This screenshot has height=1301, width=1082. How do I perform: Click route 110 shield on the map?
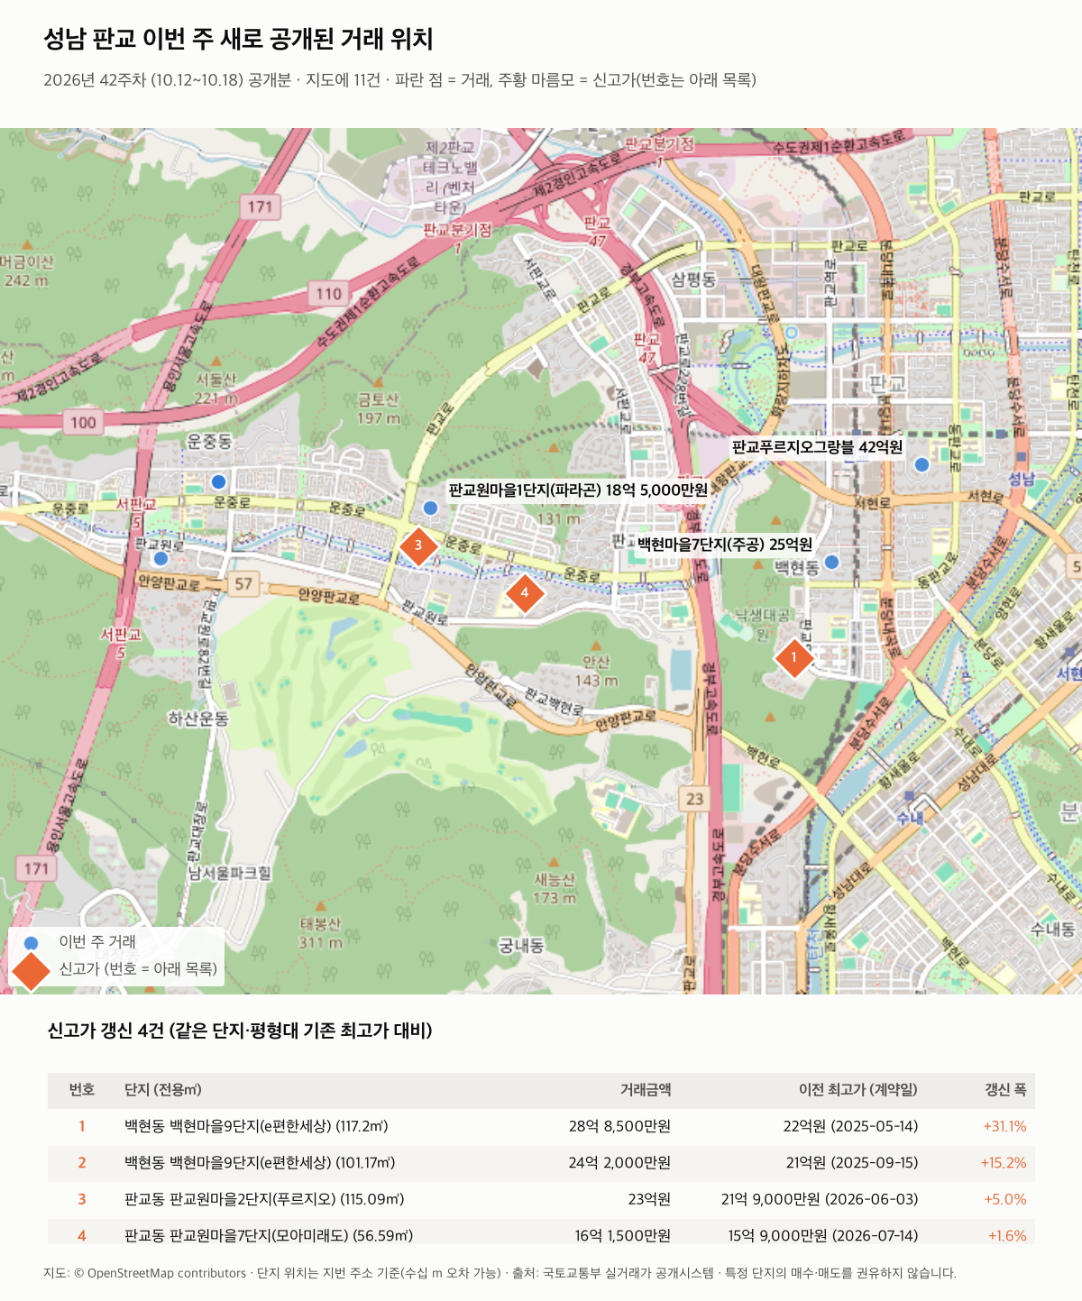coord(329,293)
